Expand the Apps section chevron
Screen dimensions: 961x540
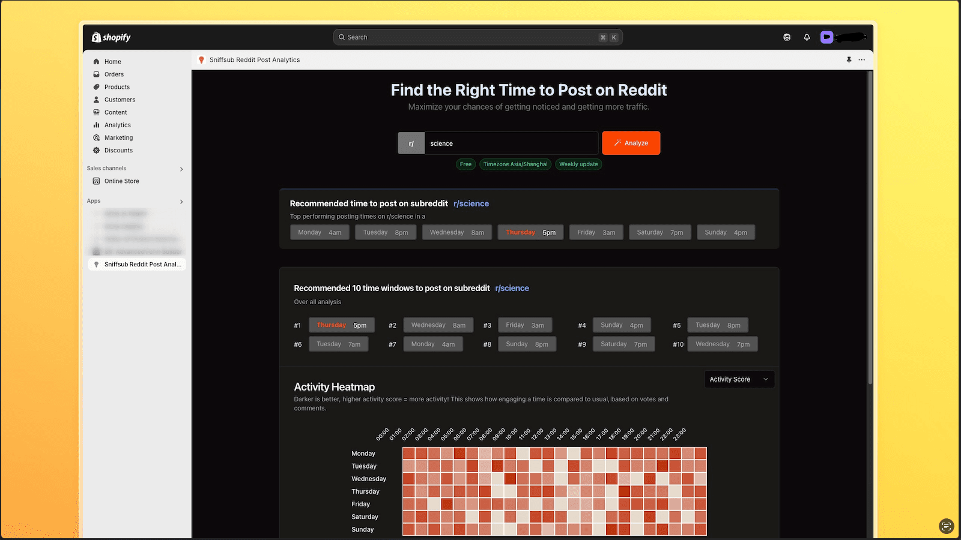[181, 202]
